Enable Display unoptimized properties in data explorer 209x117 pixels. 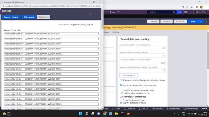(121, 80)
